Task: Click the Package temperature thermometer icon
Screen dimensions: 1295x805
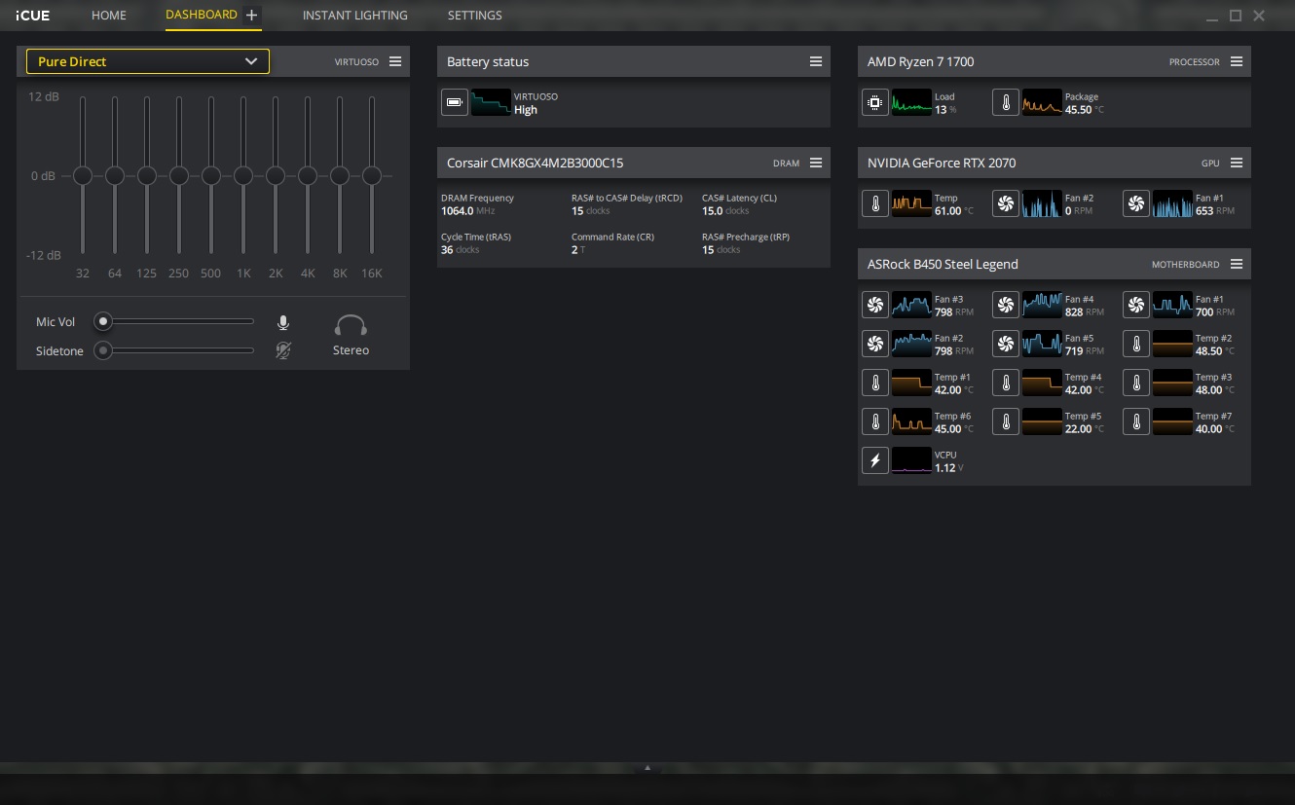Action: point(1005,102)
